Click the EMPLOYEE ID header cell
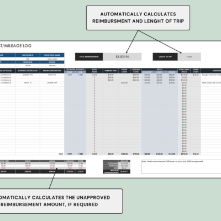Viewport: 221px width, 221px height. coord(28,55)
